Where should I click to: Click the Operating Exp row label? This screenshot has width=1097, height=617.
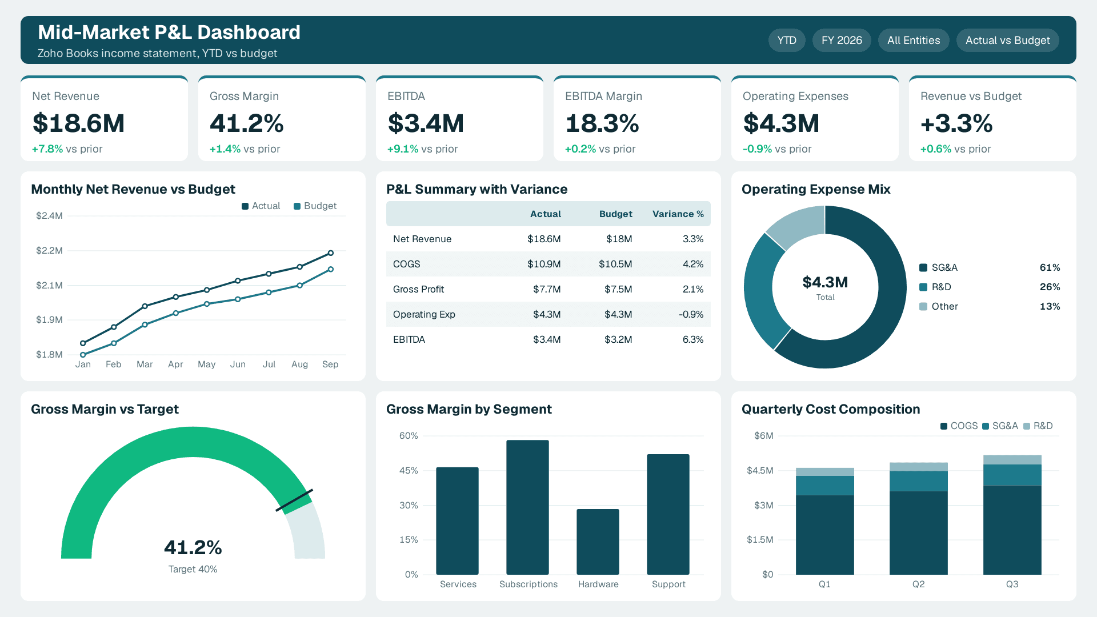[424, 314]
